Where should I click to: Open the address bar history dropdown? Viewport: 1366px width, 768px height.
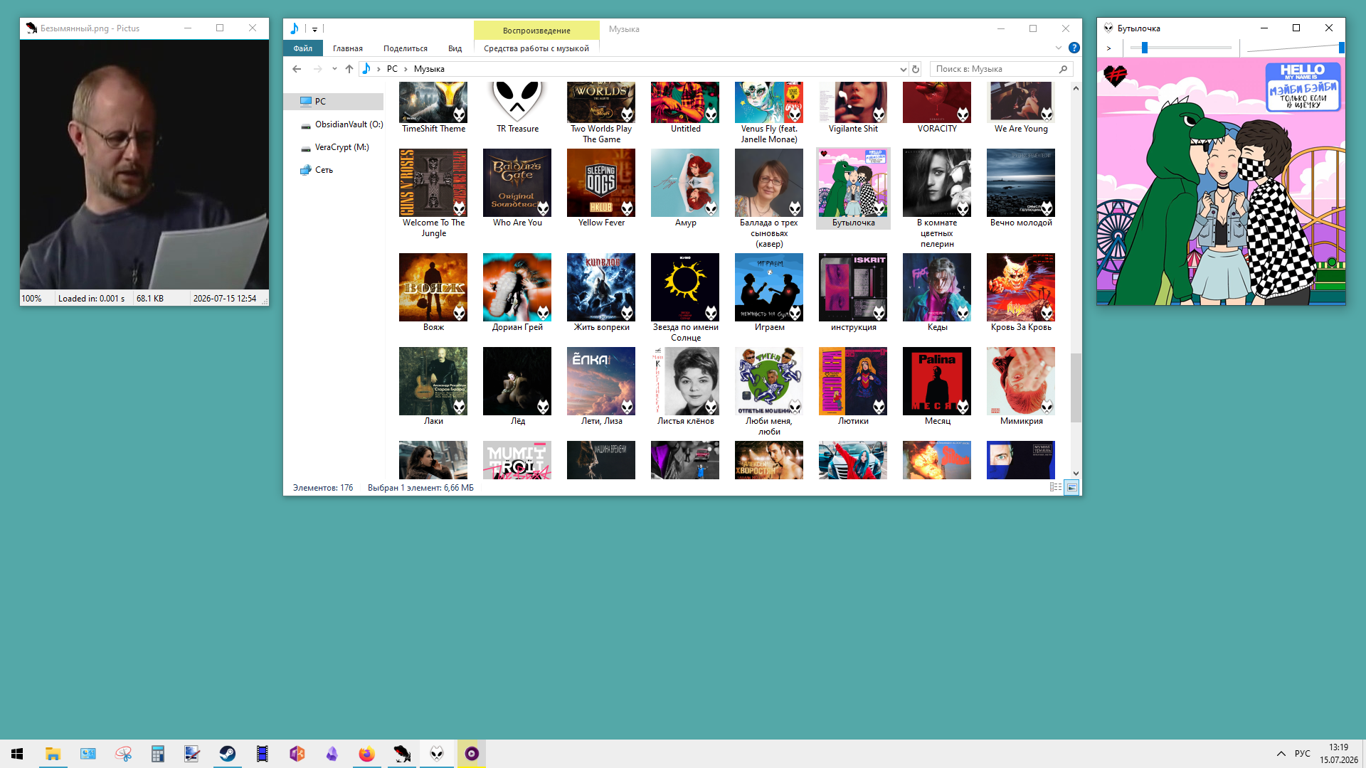(904, 69)
